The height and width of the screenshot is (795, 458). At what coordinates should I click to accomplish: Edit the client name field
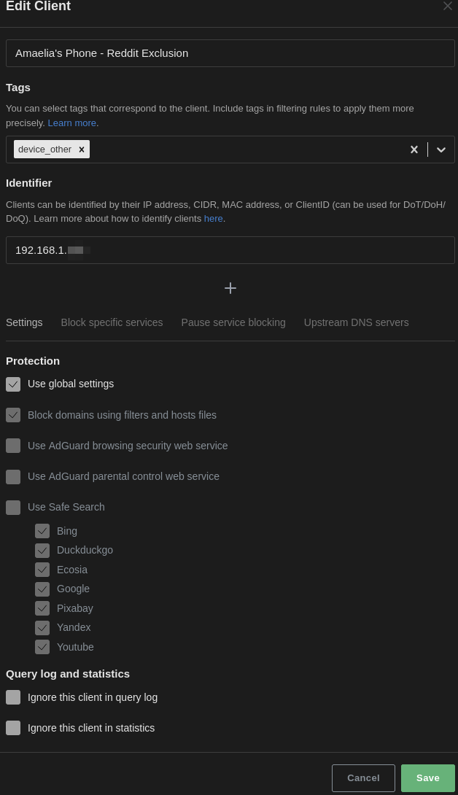click(x=230, y=53)
